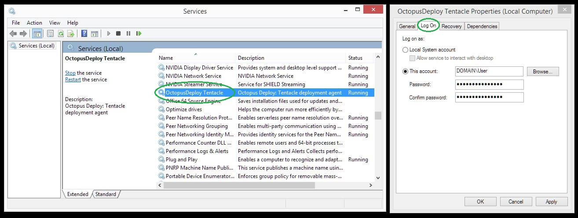Click the horizontal scrollbar right arrow
The image size is (578, 218).
[370, 185]
